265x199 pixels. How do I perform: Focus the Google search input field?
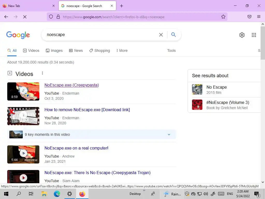[x=101, y=35]
